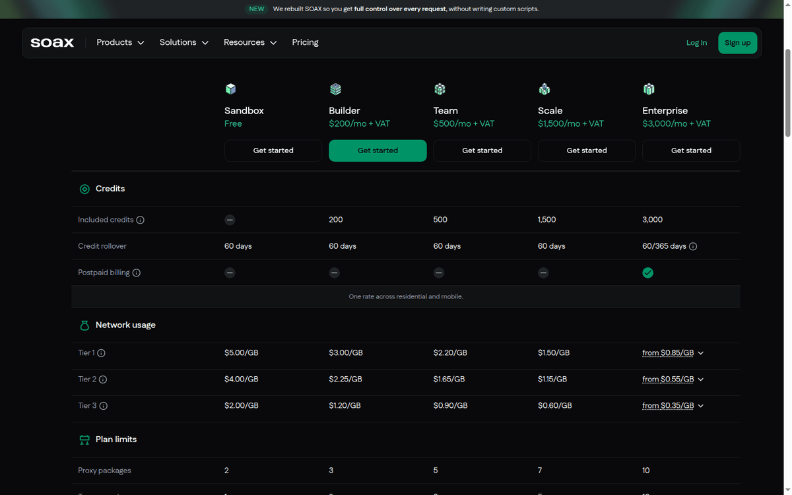Click the Sign up button
Screen dimensions: 792x495
point(737,43)
